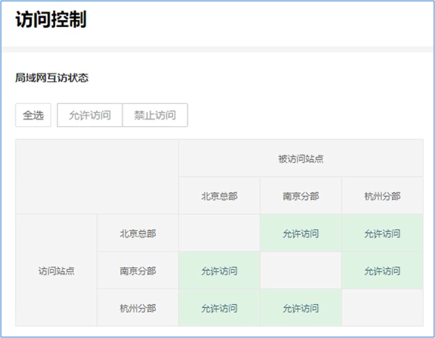Toggle access from 杭州分部 to 南京分部

tap(301, 308)
